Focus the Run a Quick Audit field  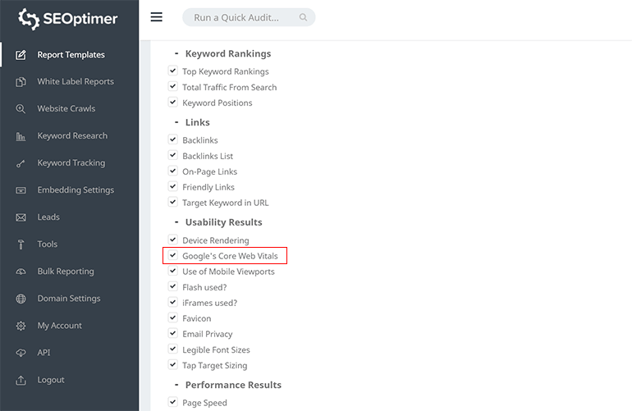[x=241, y=17]
